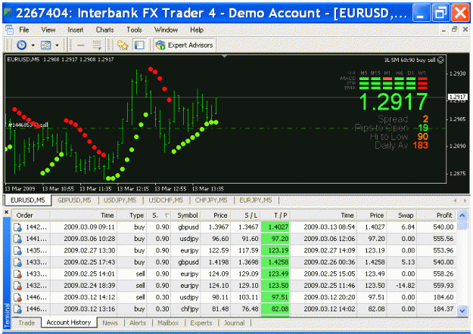Open the Templates dropdown arrow
This screenshot has height=334, width=473.
pyautogui.click(x=57, y=45)
